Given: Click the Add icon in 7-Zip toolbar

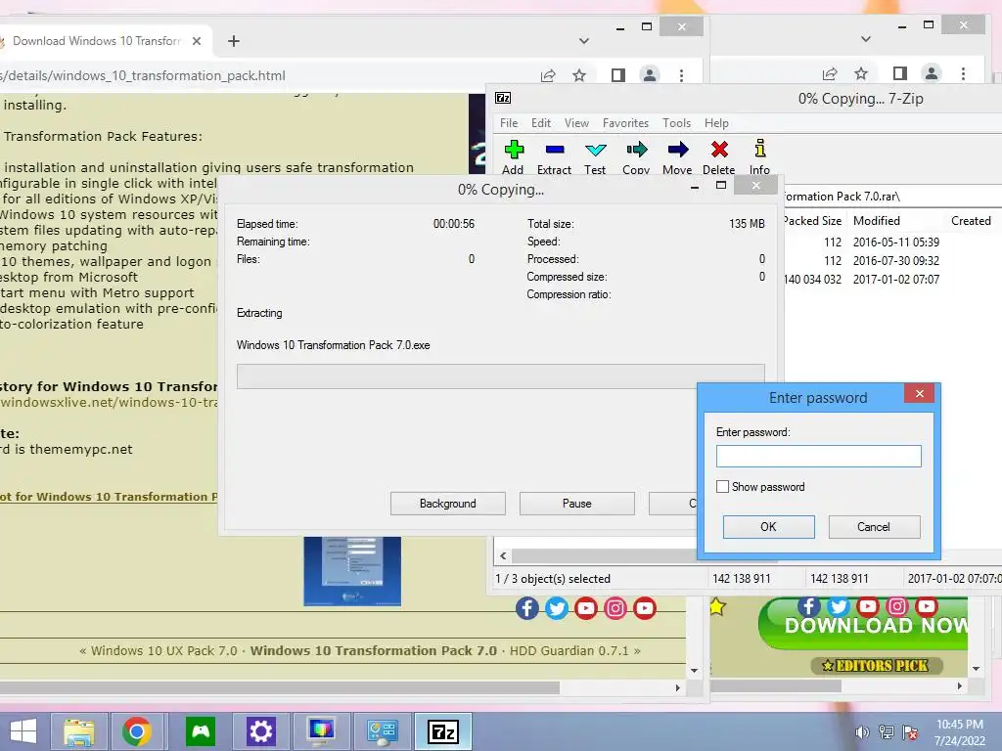Looking at the screenshot, I should [513, 156].
